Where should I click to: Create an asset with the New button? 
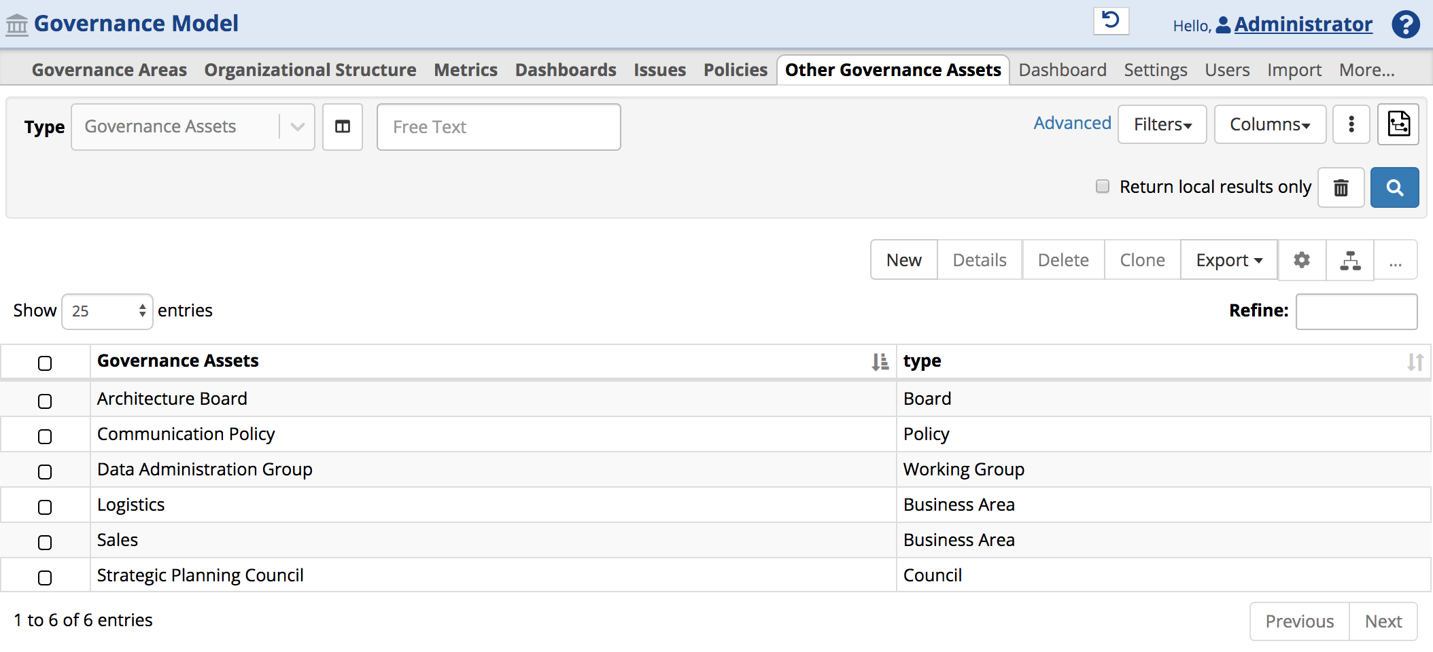click(x=904, y=259)
